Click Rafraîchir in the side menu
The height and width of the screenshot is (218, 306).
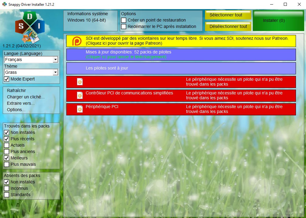[16, 90]
